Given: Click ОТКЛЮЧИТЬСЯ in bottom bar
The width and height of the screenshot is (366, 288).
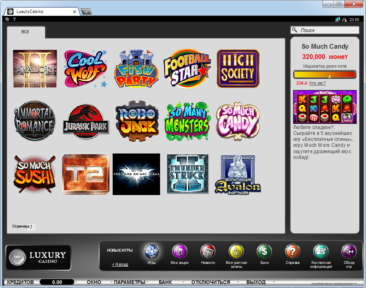Looking at the screenshot, I should (211, 282).
